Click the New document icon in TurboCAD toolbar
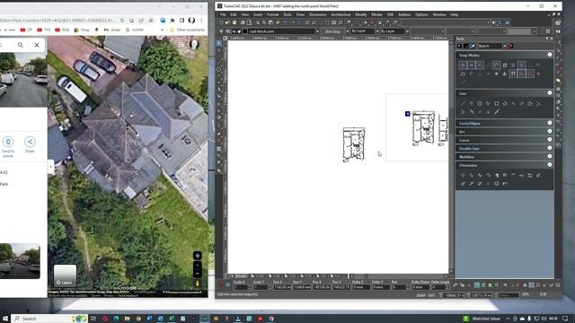Viewport: 575px width, 323px height. [x=221, y=22]
